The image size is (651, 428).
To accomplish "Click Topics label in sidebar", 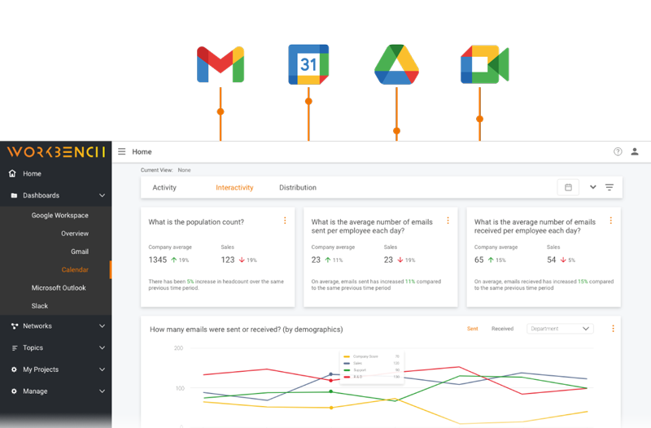I will (x=33, y=348).
